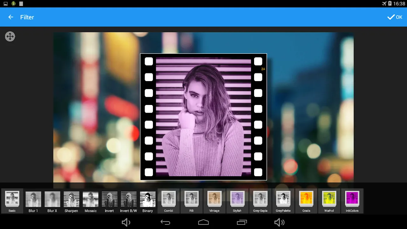The image size is (407, 229).
Task: Tap the volume up speaker icon
Action: pyautogui.click(x=279, y=222)
